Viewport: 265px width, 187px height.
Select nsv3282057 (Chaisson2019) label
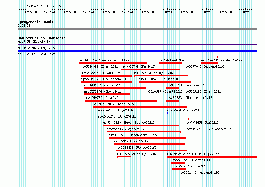161,79
